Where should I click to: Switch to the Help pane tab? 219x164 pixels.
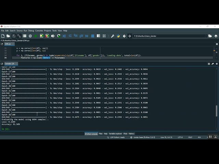pos(106,134)
